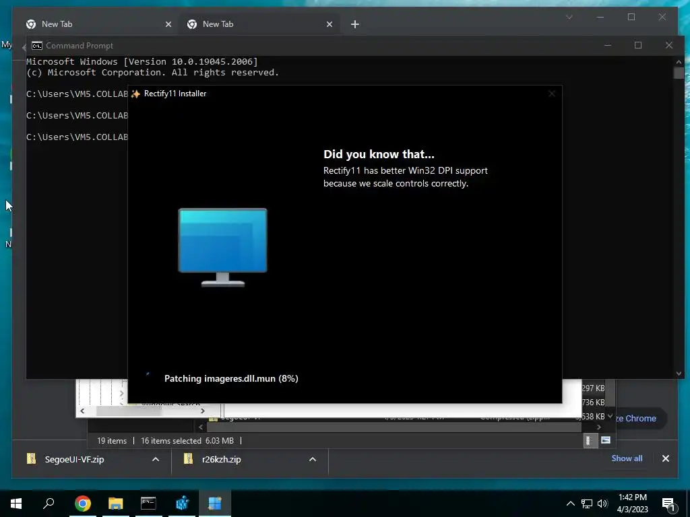Select the Rectify11 Installer taskbar icon
The width and height of the screenshot is (690, 517).
tap(215, 504)
